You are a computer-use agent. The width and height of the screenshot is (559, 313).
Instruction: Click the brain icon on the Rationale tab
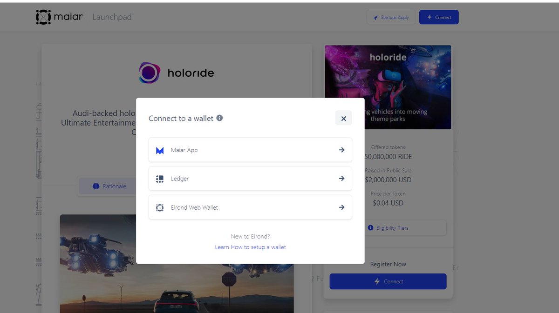click(96, 186)
